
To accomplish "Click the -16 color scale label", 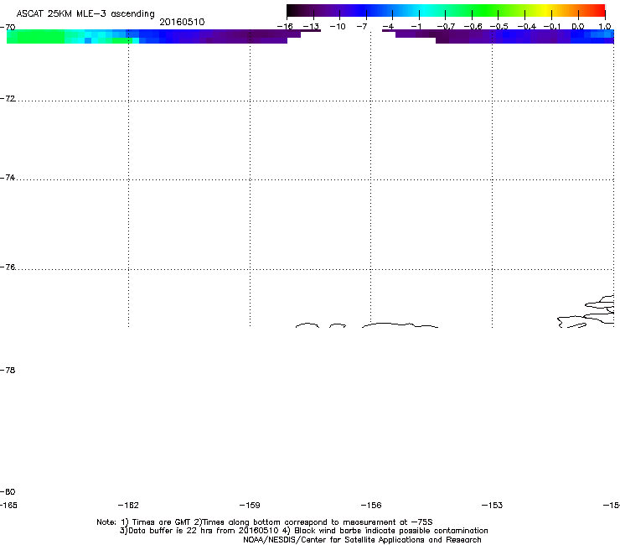I will tap(285, 27).
